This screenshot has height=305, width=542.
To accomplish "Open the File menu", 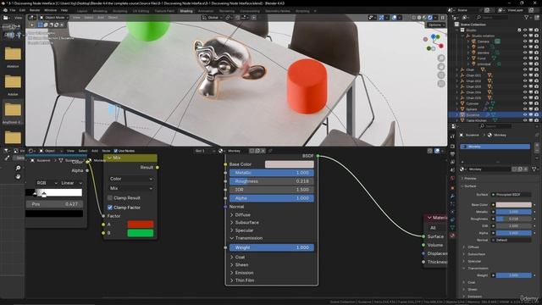I will [x=13, y=10].
